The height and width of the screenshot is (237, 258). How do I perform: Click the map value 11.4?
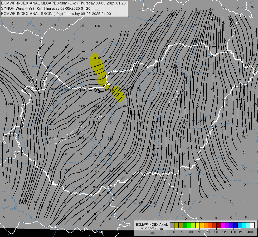point(111,107)
